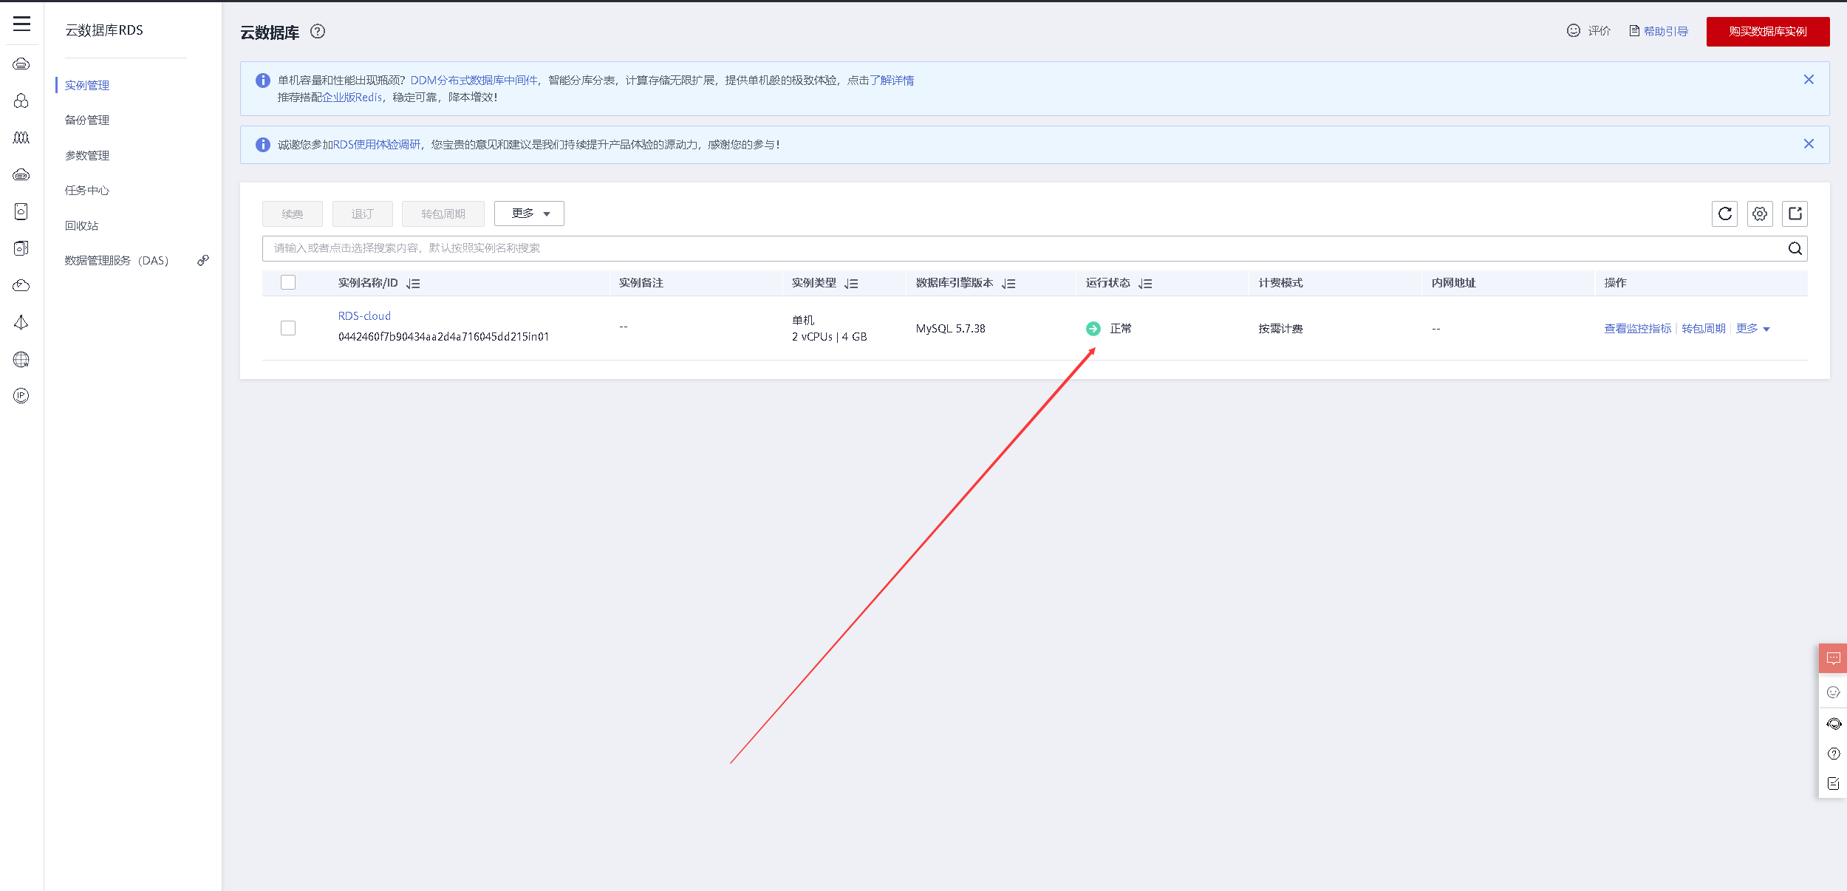Viewport: 1847px width, 891px height.
Task: Click the headset customer service icon
Action: [1833, 724]
